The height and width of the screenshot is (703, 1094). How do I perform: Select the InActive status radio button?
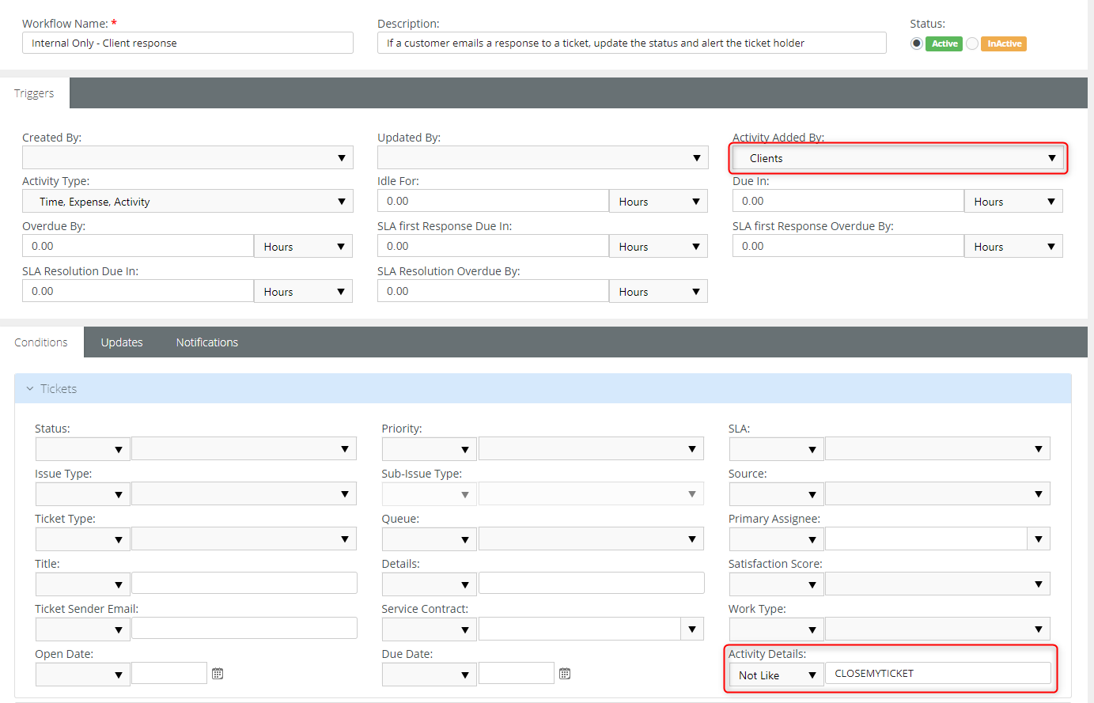point(973,43)
